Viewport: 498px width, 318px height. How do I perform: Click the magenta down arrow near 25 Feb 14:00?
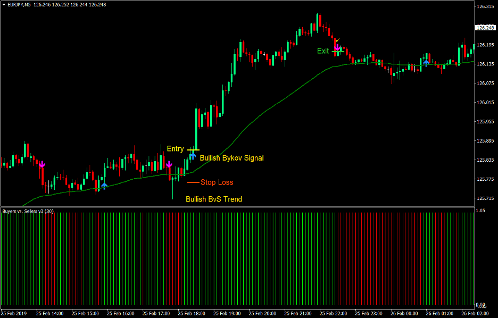tap(41, 165)
